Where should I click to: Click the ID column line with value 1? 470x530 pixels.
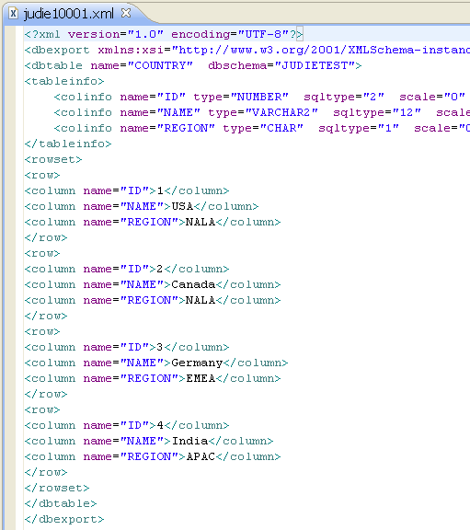pos(127,190)
